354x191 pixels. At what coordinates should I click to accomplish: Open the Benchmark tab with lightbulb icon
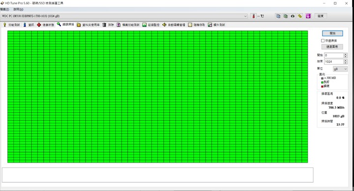(11, 25)
